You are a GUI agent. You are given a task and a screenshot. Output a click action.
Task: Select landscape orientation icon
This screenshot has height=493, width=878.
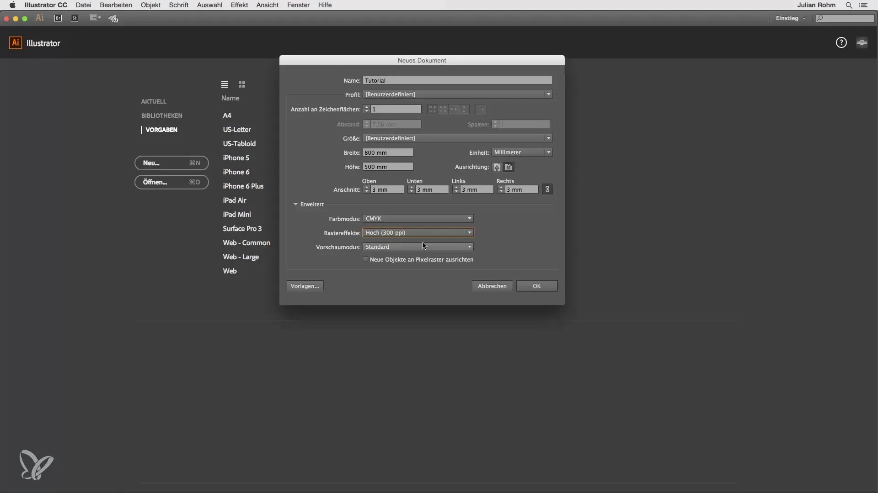pyautogui.click(x=509, y=167)
